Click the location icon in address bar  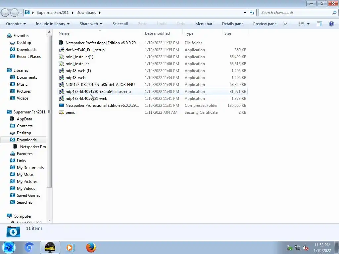pos(27,12)
